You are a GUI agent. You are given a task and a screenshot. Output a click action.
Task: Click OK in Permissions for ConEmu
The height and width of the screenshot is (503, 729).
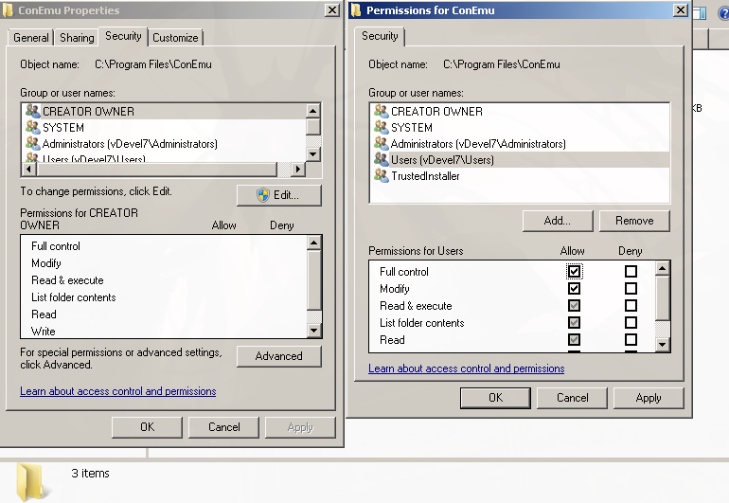(495, 398)
